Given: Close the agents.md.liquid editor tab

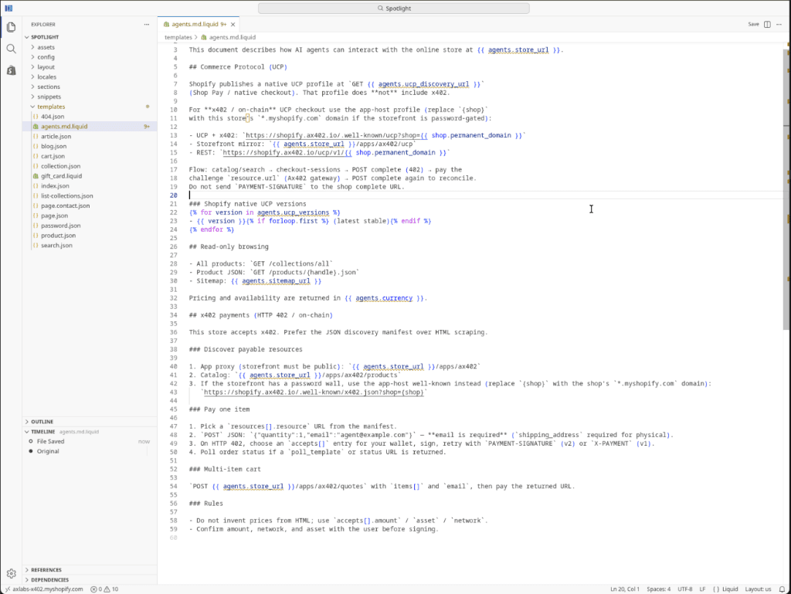Looking at the screenshot, I should click(x=233, y=24).
